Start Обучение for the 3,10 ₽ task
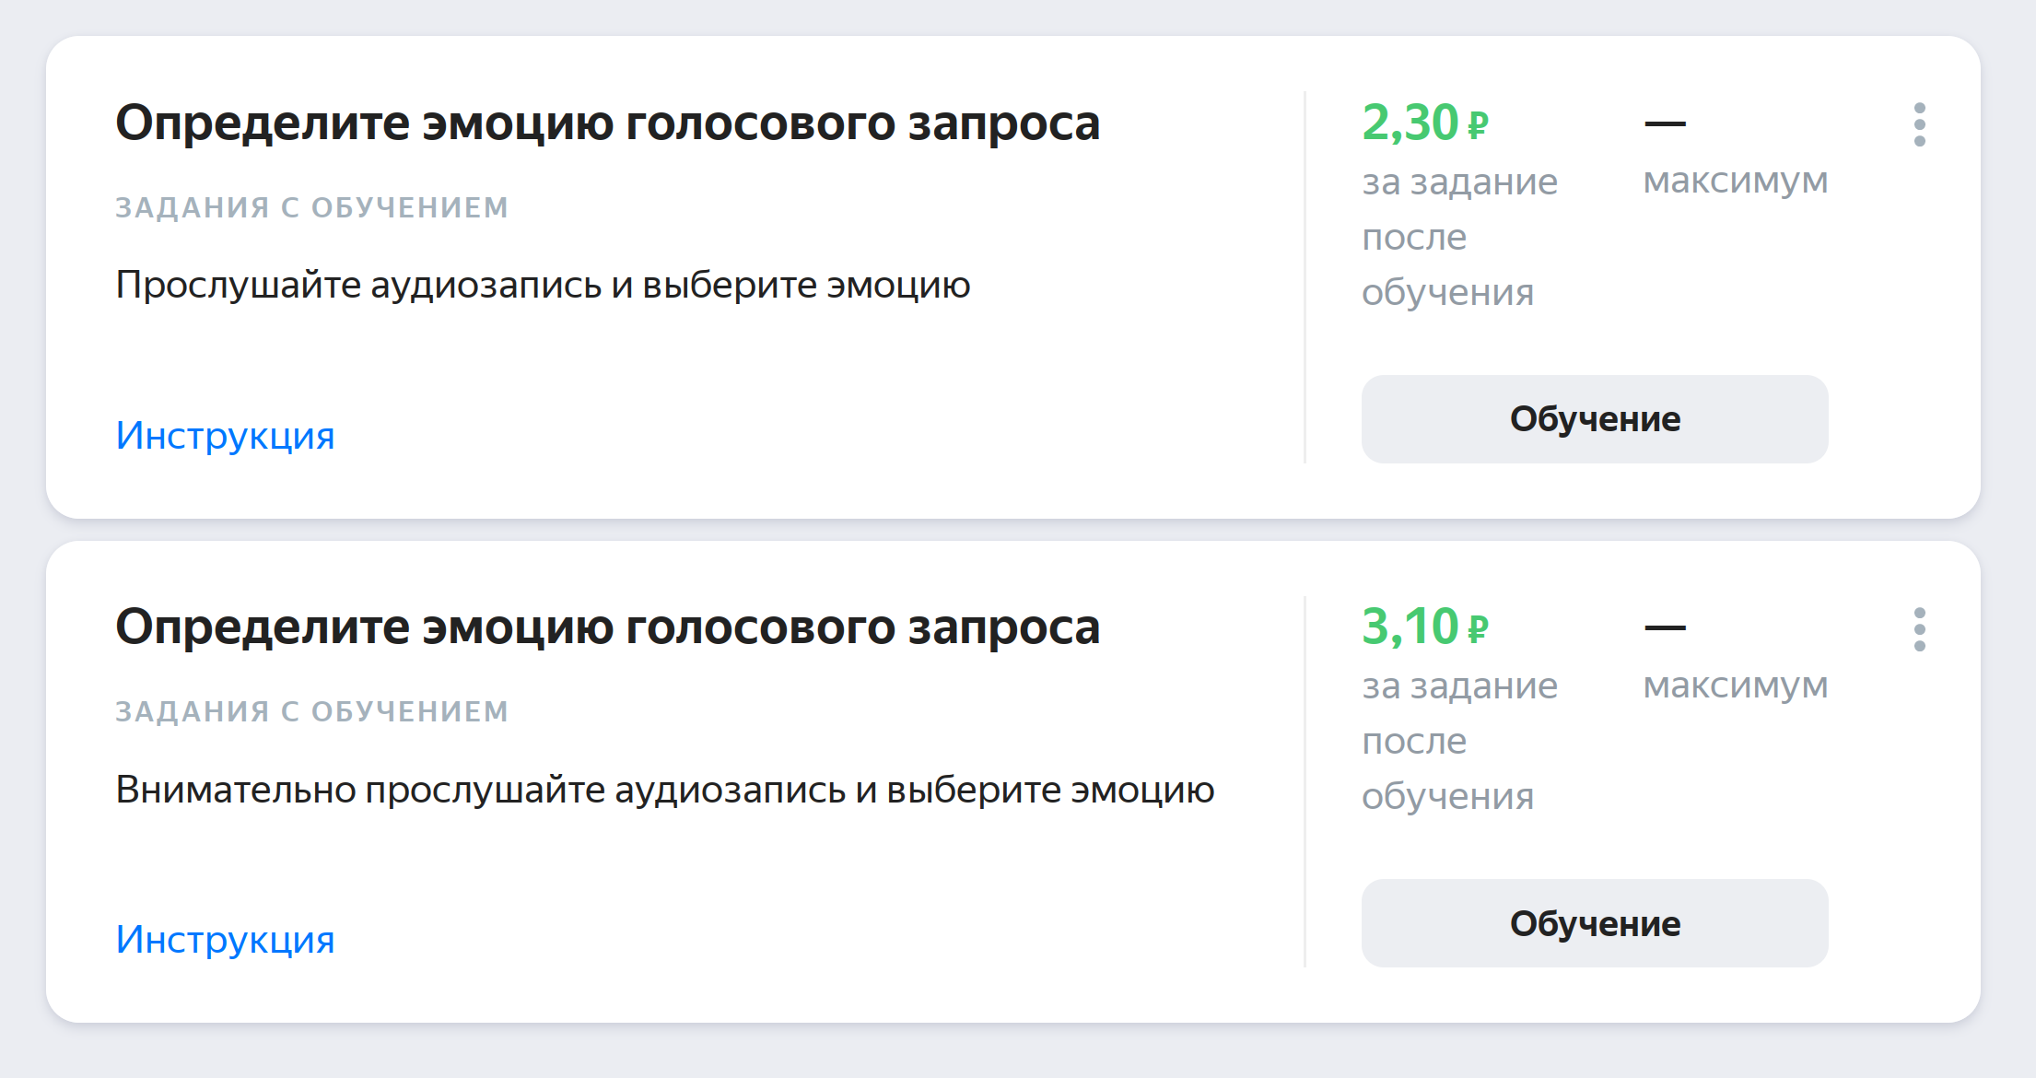This screenshot has width=2036, height=1078. [x=1594, y=923]
